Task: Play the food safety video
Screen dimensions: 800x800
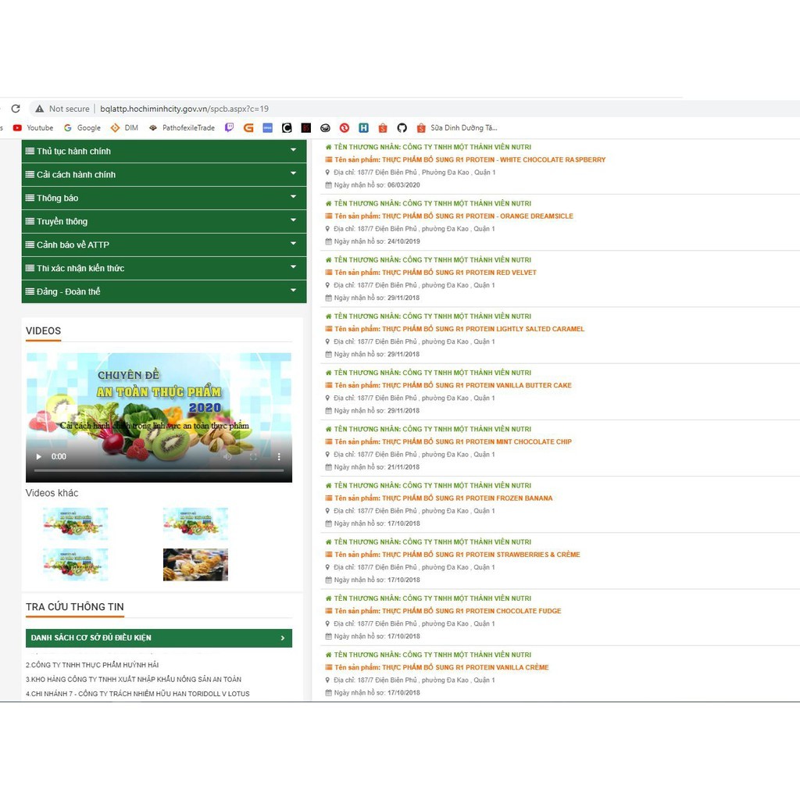Action: tap(38, 456)
